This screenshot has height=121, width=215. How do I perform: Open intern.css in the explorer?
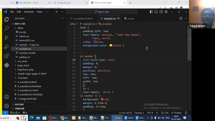[x=24, y=36]
